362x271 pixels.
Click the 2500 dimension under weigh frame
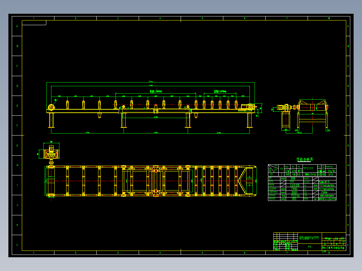point(156,117)
